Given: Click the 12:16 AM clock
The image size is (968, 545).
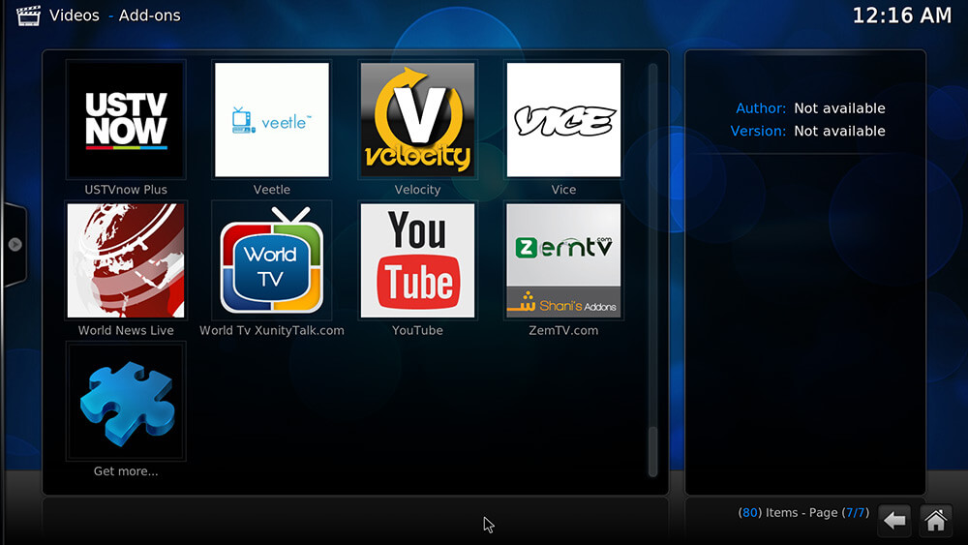Looking at the screenshot, I should coord(901,15).
